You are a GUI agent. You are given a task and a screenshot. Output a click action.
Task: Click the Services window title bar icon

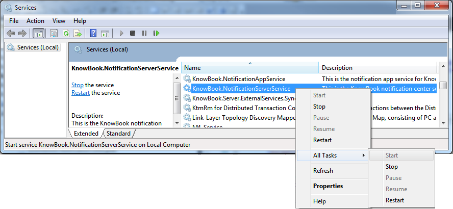click(9, 8)
